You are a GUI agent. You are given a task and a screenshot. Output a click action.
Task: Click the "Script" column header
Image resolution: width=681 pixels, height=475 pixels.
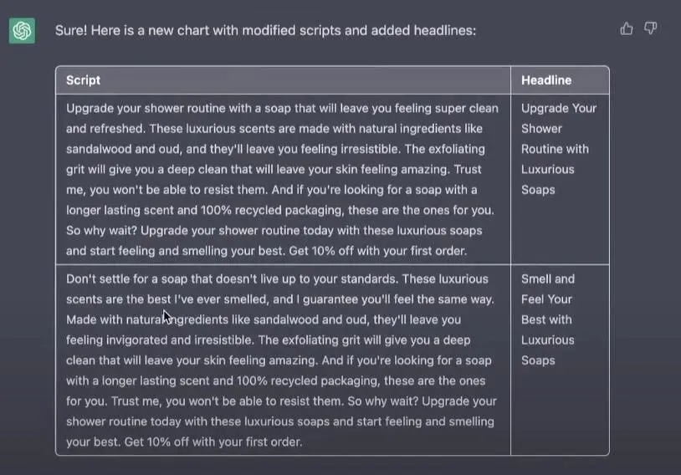coord(83,80)
